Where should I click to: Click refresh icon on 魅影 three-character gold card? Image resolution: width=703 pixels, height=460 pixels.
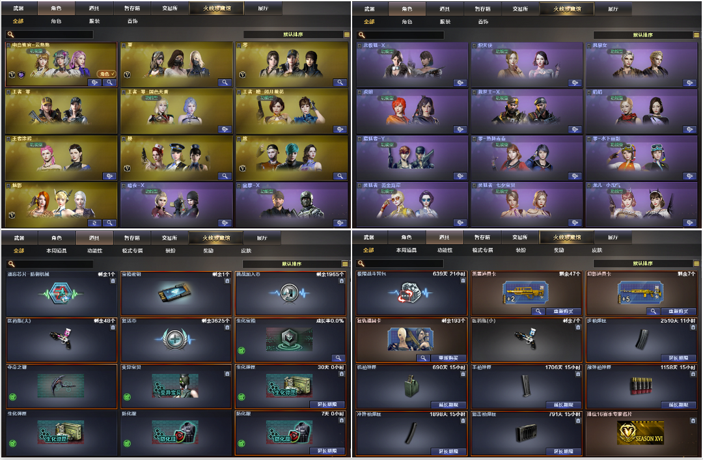point(94,223)
